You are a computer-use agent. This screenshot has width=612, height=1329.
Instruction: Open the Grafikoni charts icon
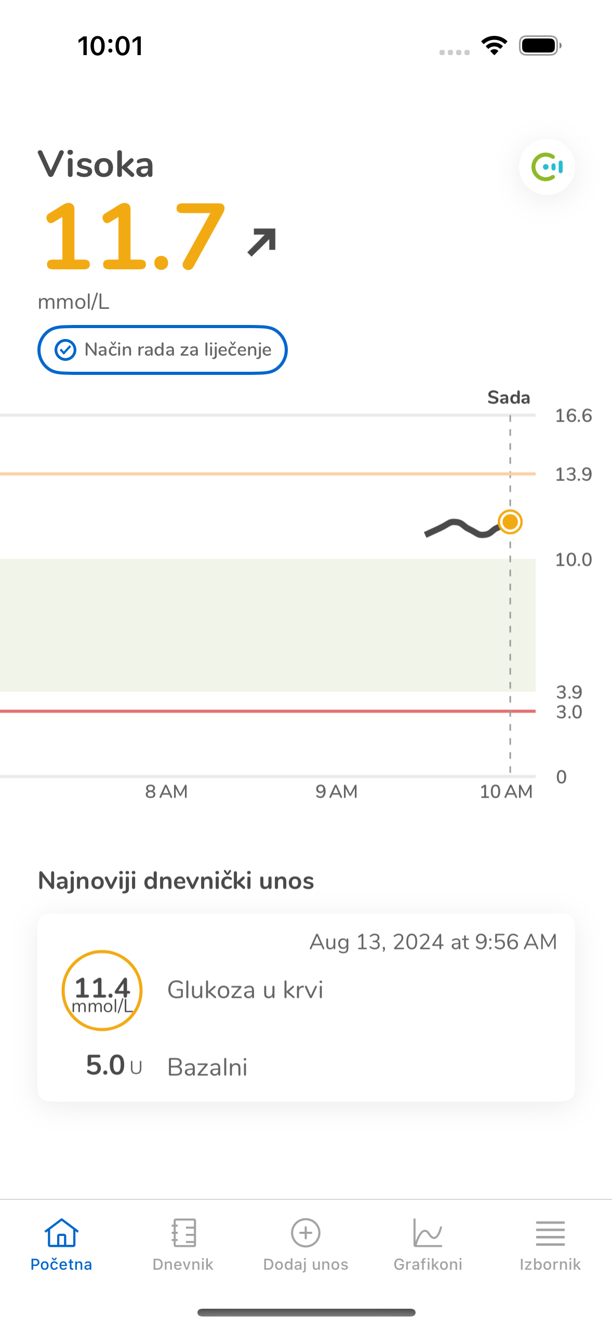tap(428, 1232)
